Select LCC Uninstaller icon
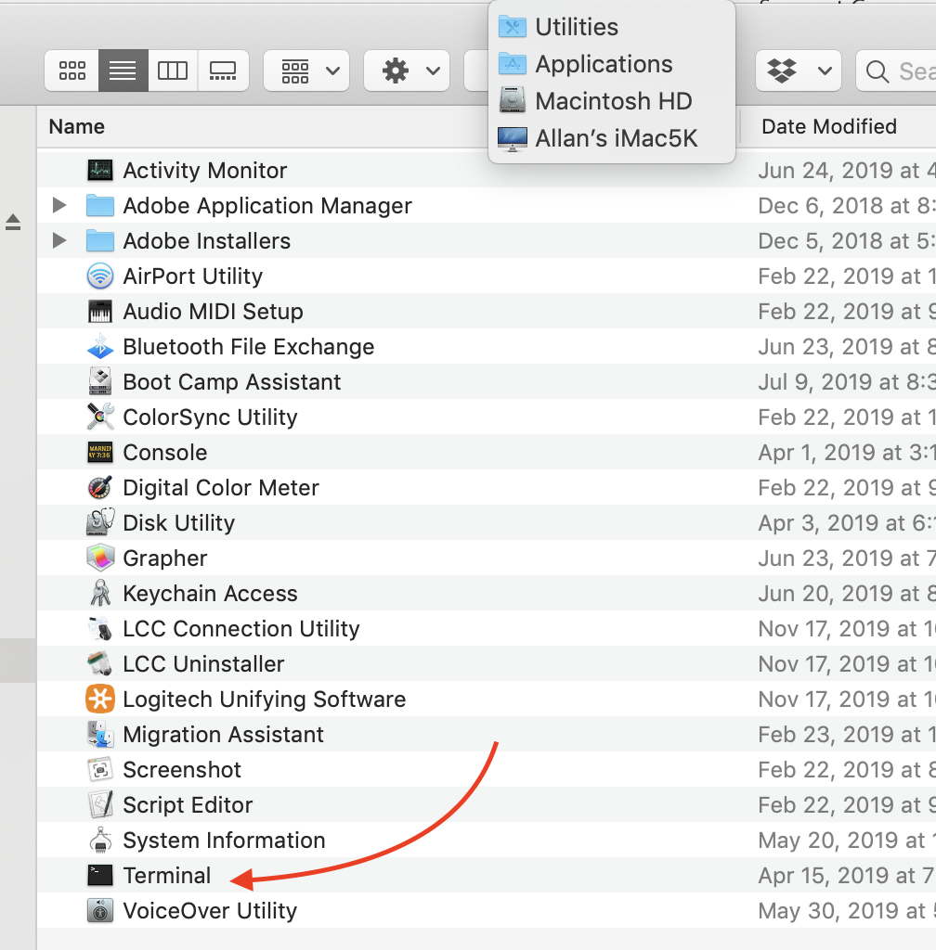This screenshot has width=936, height=950. coord(100,663)
